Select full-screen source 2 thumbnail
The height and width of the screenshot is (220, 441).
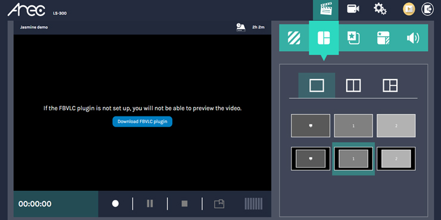[x=396, y=125]
